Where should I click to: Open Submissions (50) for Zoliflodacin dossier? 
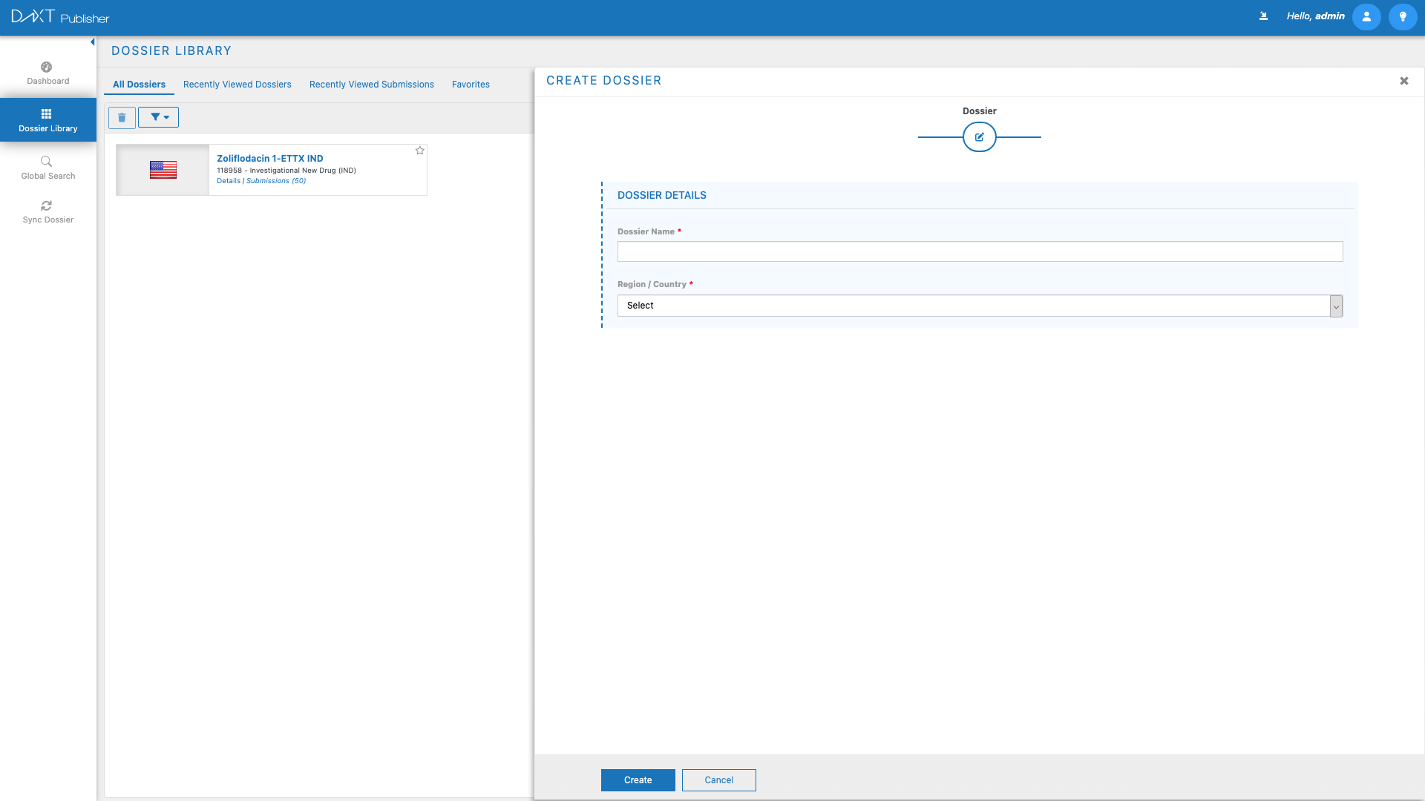pos(275,180)
